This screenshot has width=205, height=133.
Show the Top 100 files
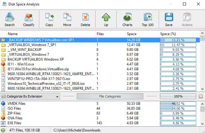click(147, 19)
